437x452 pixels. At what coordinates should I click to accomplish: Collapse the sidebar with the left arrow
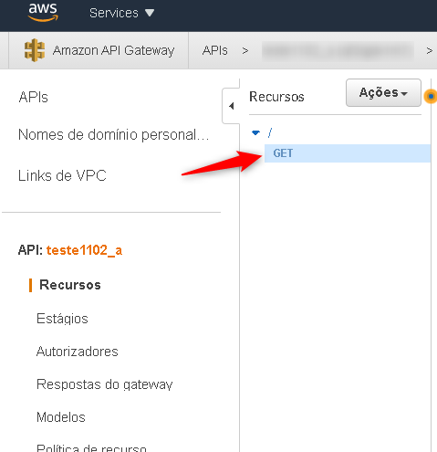tap(232, 106)
